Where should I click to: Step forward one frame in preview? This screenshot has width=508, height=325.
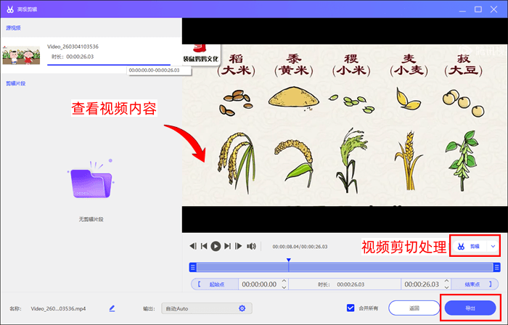point(239,247)
